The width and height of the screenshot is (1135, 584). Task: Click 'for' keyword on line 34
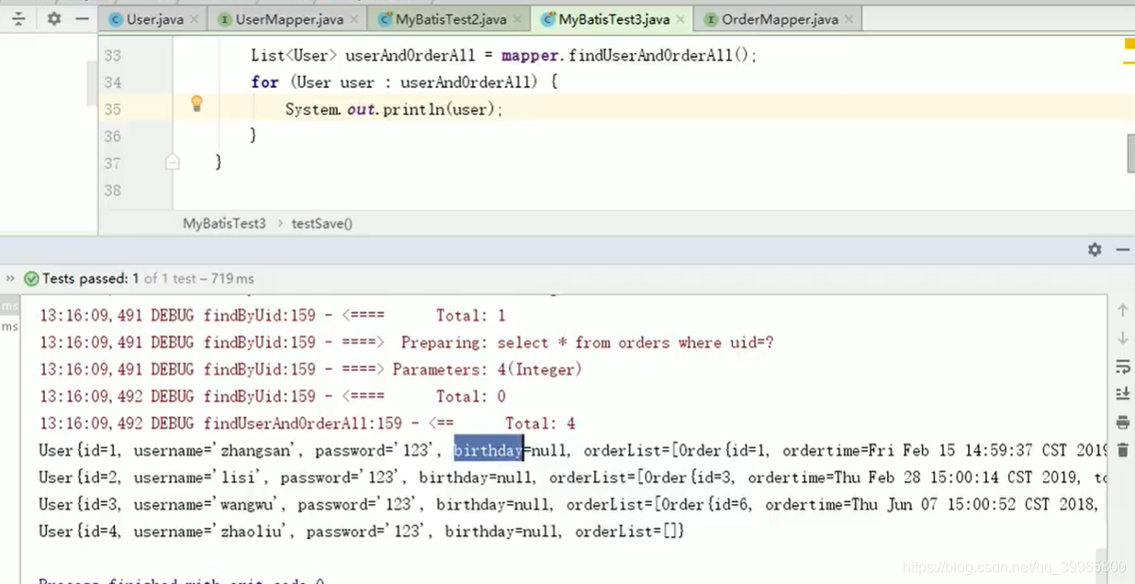pos(264,83)
